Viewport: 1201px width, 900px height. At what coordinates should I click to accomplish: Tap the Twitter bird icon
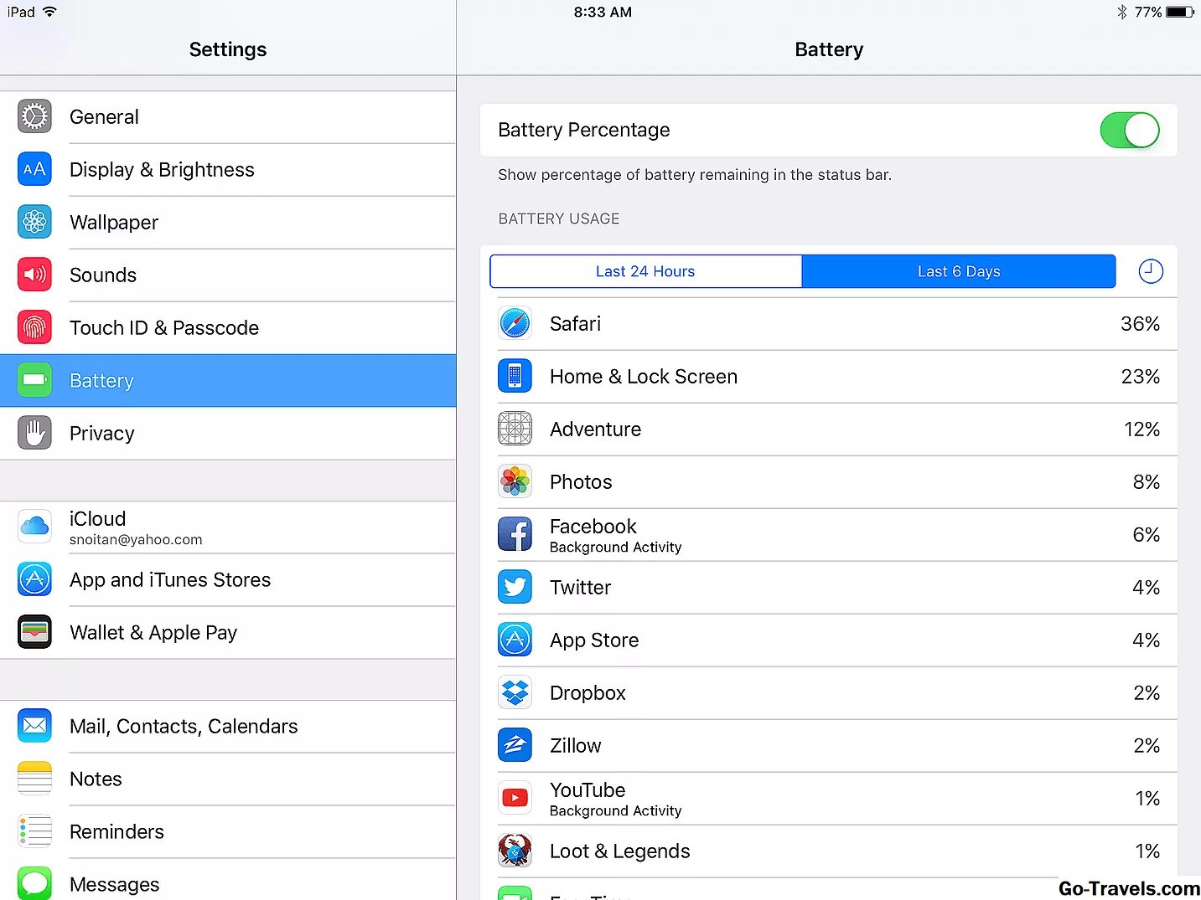click(515, 587)
